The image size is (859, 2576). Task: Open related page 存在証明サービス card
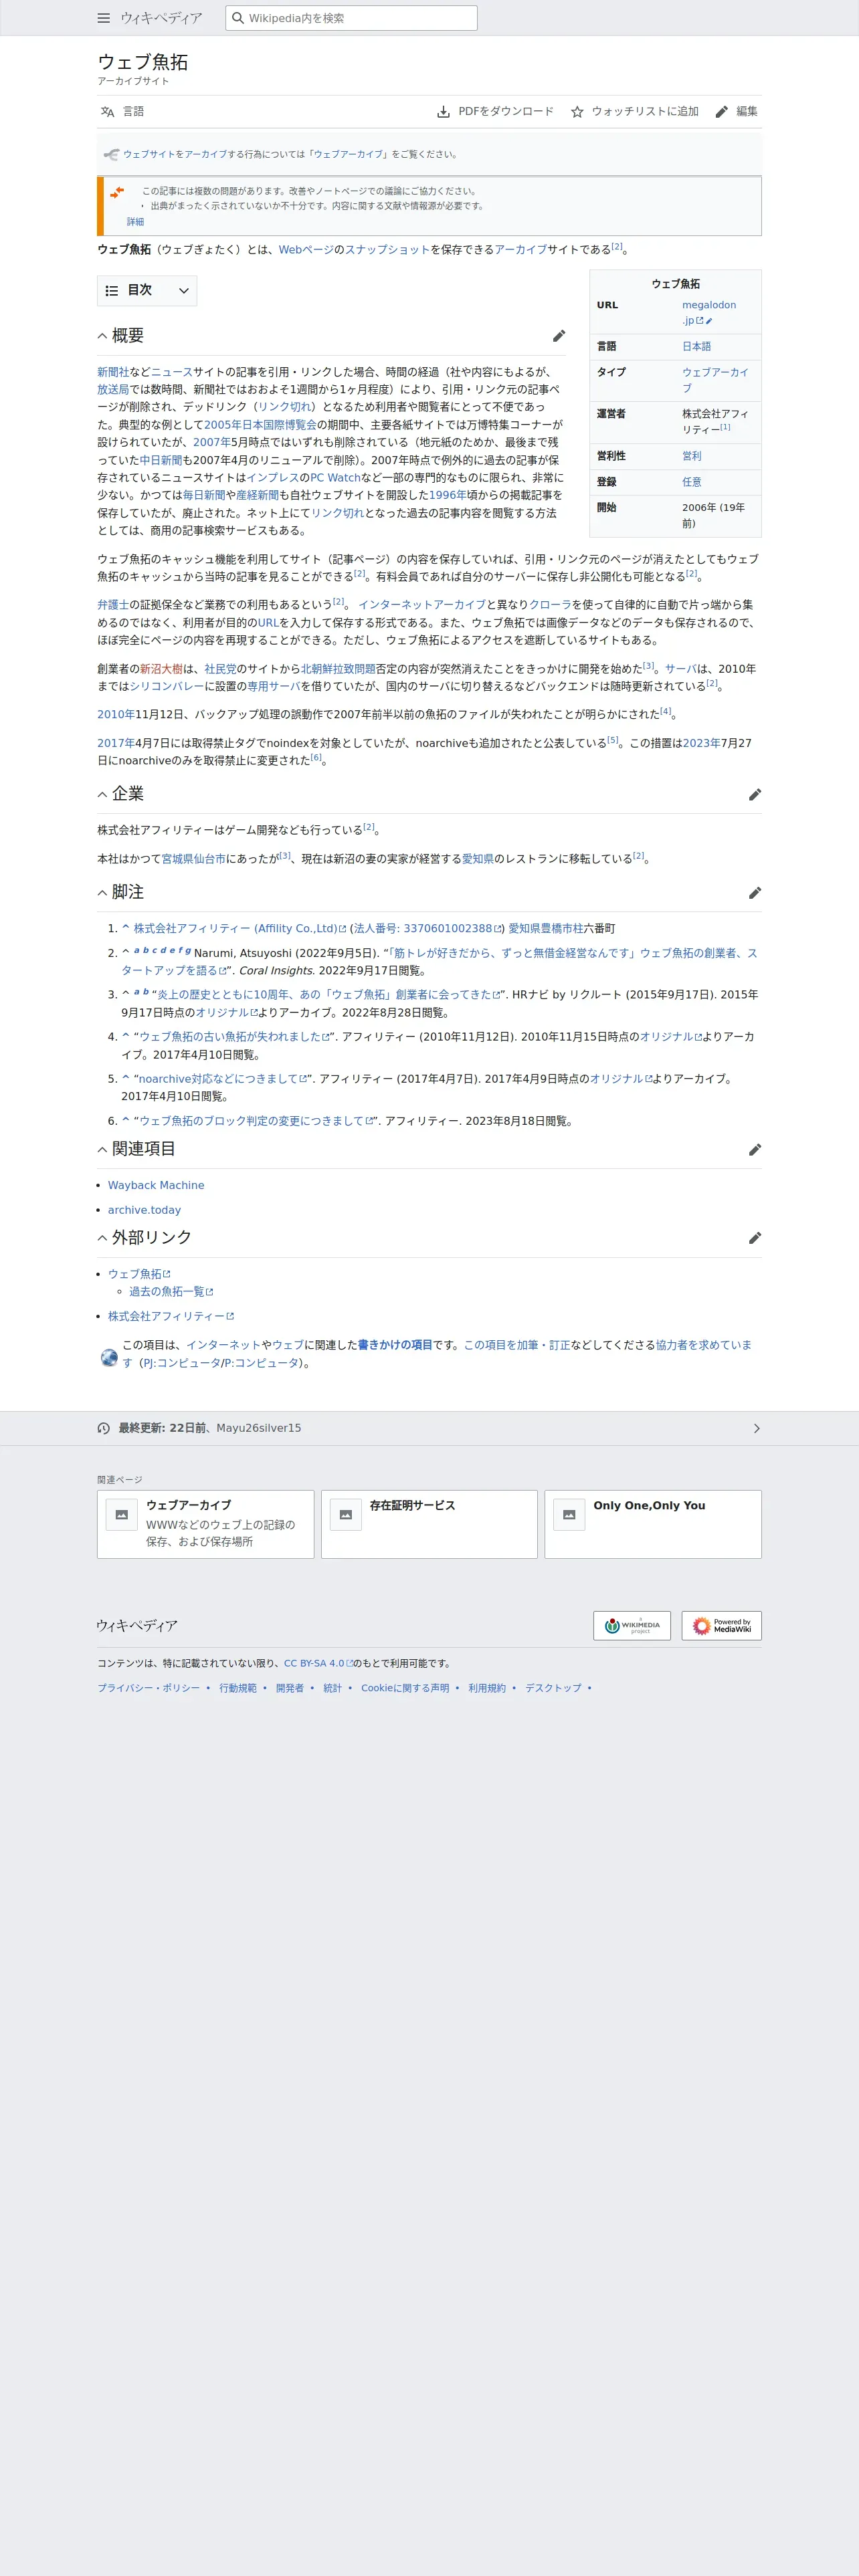(x=429, y=1524)
